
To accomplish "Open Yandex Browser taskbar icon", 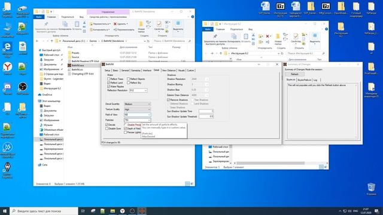I will 122,211.
